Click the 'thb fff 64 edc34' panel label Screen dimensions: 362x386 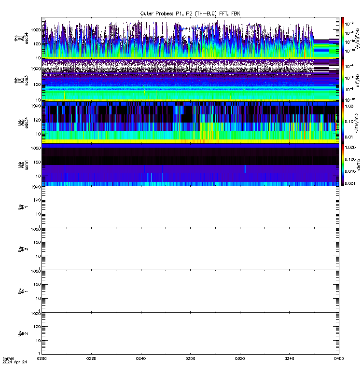point(21,38)
